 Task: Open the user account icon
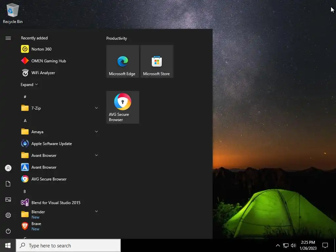tap(8, 168)
